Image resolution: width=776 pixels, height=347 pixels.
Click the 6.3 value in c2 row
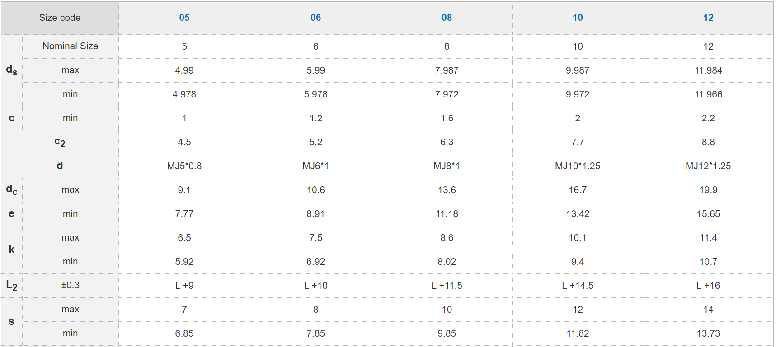(447, 142)
